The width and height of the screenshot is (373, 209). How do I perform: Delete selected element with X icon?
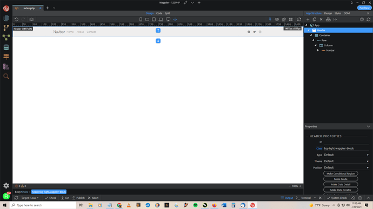point(321,19)
